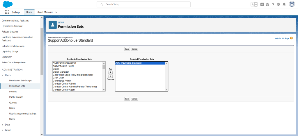The height and width of the screenshot is (136, 298).
Task: Click the Permission Sets header icon
Action: (53, 25)
